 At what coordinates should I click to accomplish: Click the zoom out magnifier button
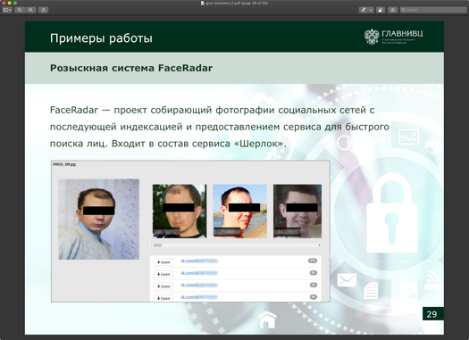point(20,10)
